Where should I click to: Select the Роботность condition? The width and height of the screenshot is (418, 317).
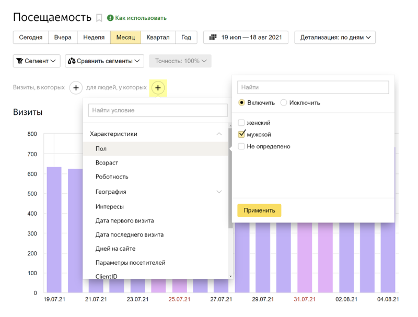tap(156, 177)
